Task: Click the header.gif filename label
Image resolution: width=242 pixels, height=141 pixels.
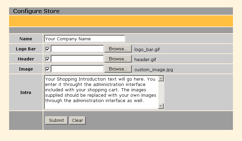Action: click(x=145, y=59)
